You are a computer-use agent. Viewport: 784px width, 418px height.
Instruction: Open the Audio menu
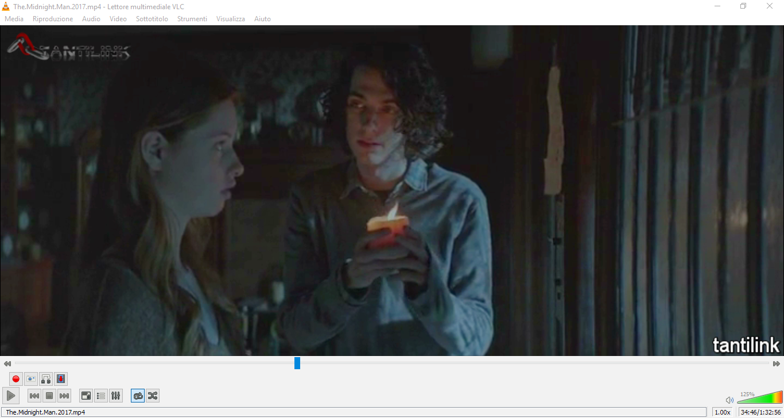tap(91, 19)
